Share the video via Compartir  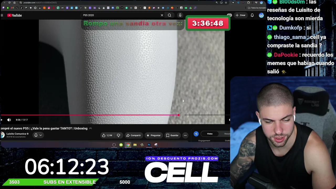click(134, 135)
